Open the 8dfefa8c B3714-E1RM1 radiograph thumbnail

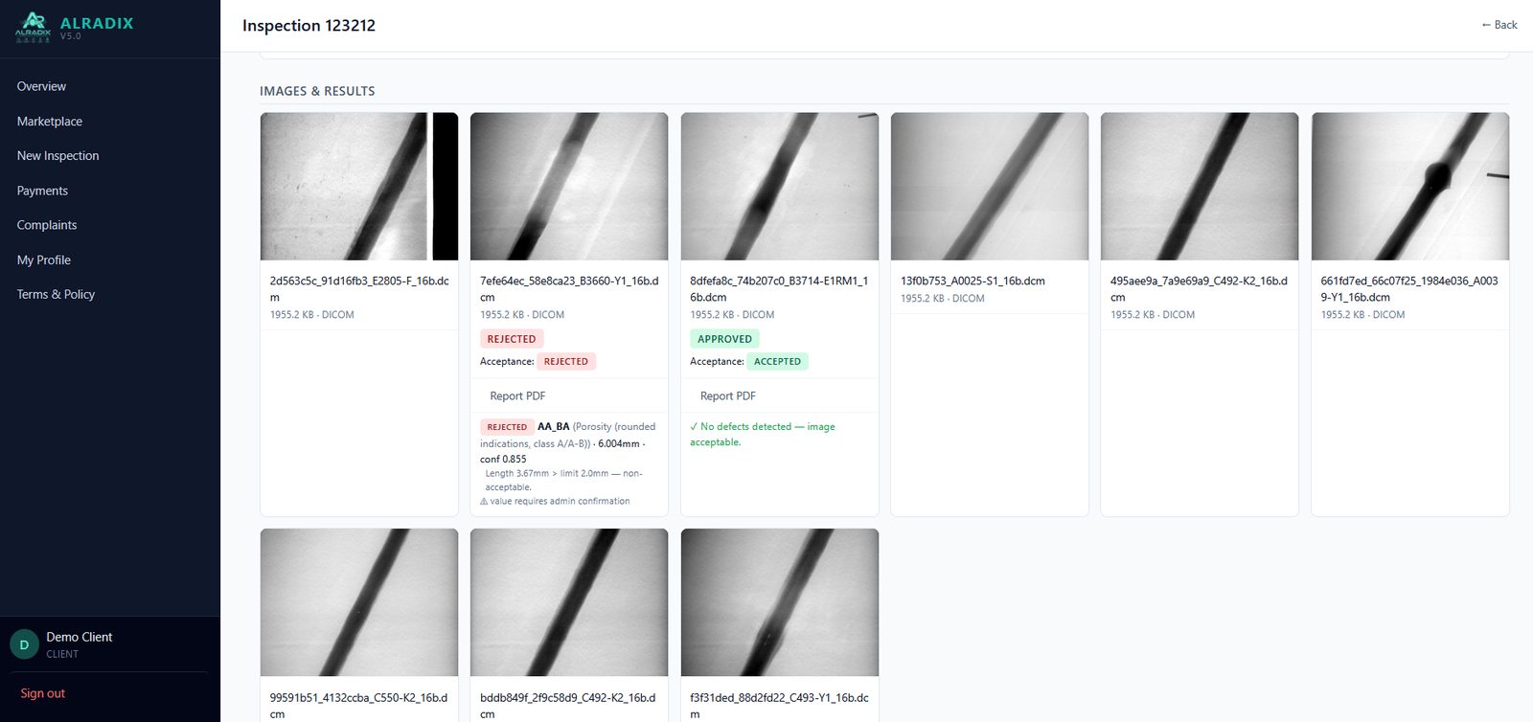pyautogui.click(x=780, y=187)
